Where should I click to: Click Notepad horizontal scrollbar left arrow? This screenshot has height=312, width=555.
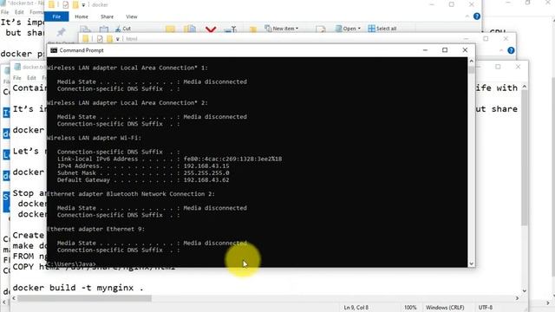[14, 298]
